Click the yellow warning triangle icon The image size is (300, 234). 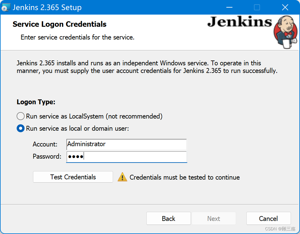coord(122,177)
